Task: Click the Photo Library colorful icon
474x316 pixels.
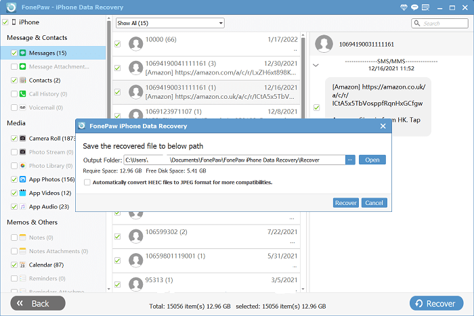Action: point(22,166)
